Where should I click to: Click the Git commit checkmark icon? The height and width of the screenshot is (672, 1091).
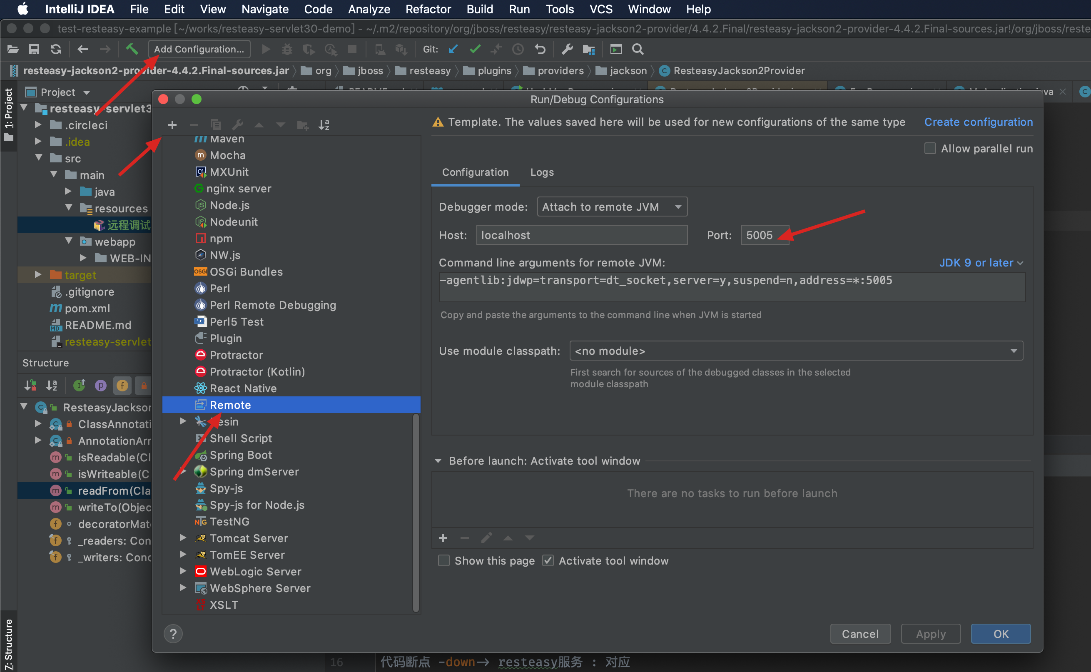click(475, 49)
